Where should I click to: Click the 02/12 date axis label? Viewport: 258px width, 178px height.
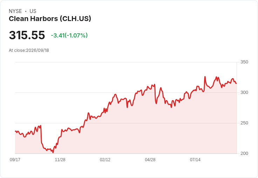click(x=105, y=159)
